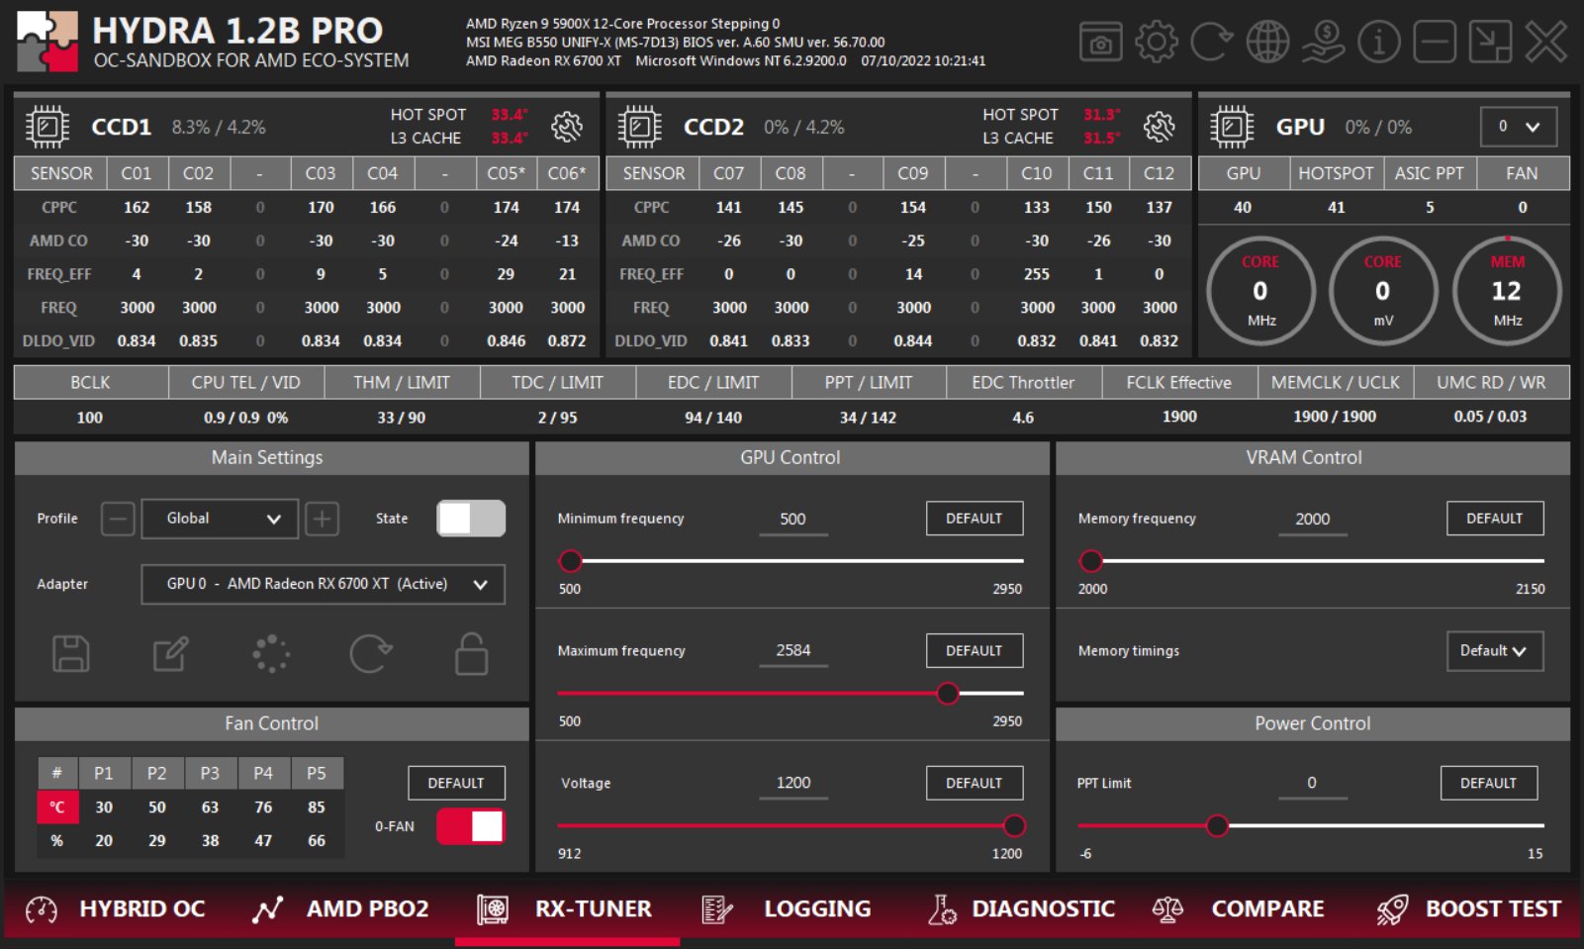Open the info icon in header
This screenshot has height=950, width=1584.
(x=1378, y=43)
